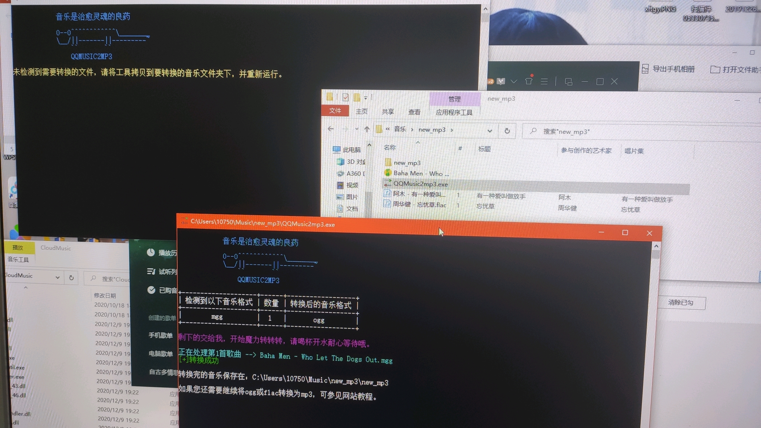Screen dimensions: 761x428
Task: Expand chevron after new_mp3 breadcrumb
Action: 452,130
